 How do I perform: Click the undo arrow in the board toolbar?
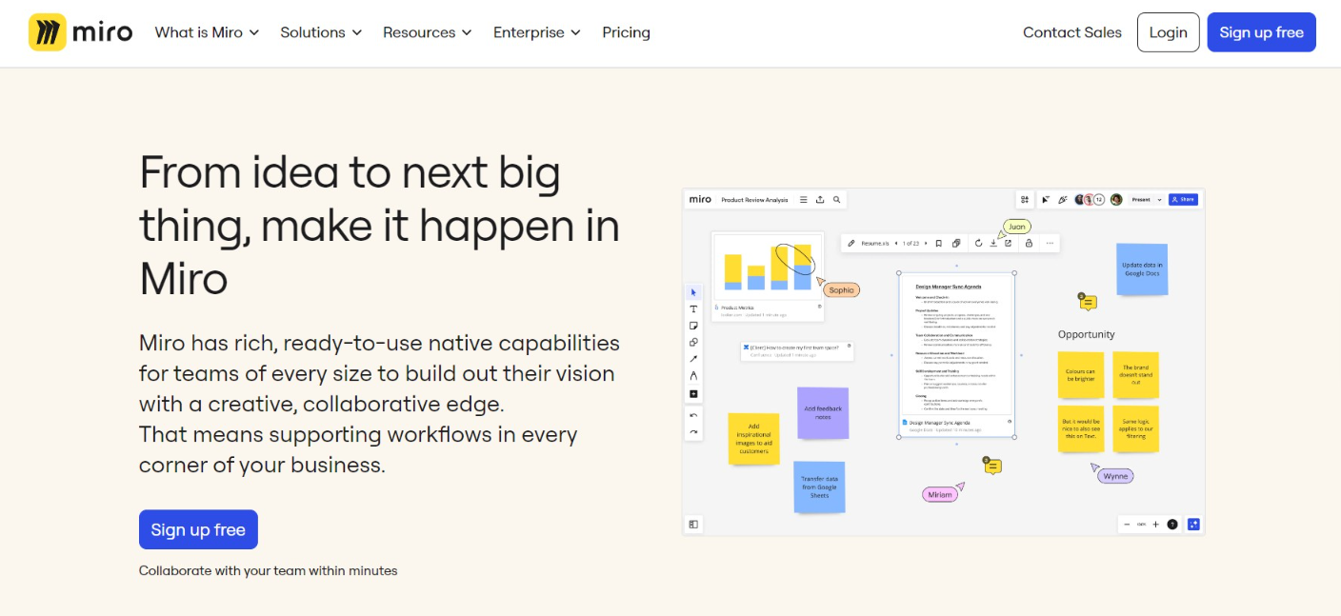[x=693, y=416]
